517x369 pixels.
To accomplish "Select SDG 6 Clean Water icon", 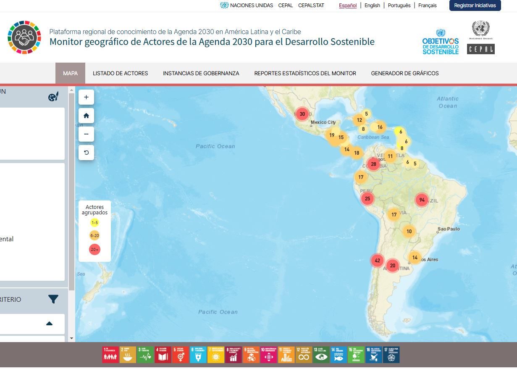I will coord(198,355).
